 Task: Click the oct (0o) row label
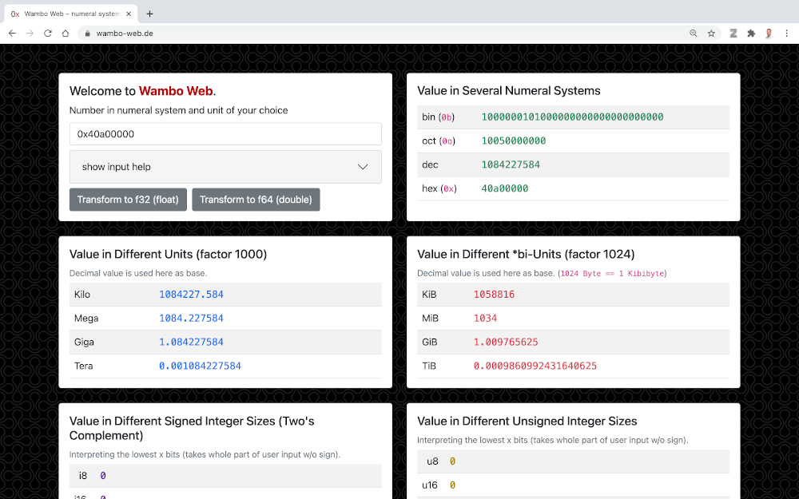pos(439,141)
